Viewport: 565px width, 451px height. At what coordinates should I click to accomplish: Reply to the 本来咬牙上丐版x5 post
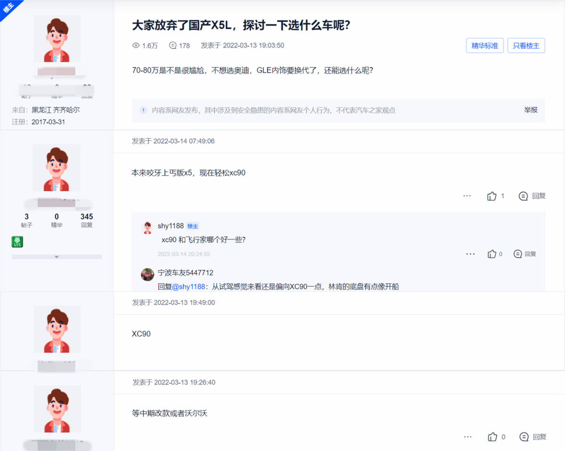tap(532, 196)
